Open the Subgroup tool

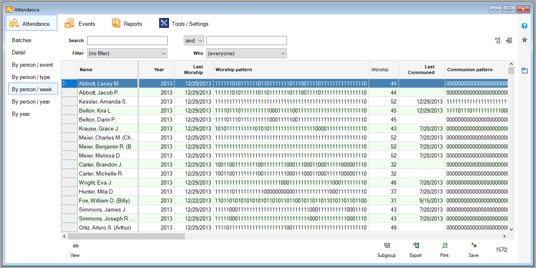(x=386, y=246)
